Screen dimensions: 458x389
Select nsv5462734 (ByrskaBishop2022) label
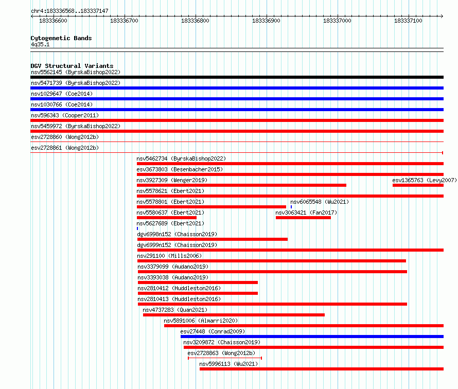click(x=181, y=158)
